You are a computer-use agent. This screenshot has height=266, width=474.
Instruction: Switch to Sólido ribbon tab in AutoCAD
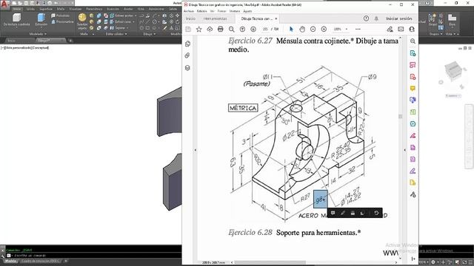click(30, 9)
